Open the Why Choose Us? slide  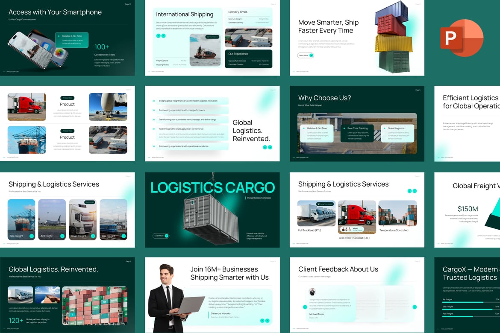coord(357,124)
